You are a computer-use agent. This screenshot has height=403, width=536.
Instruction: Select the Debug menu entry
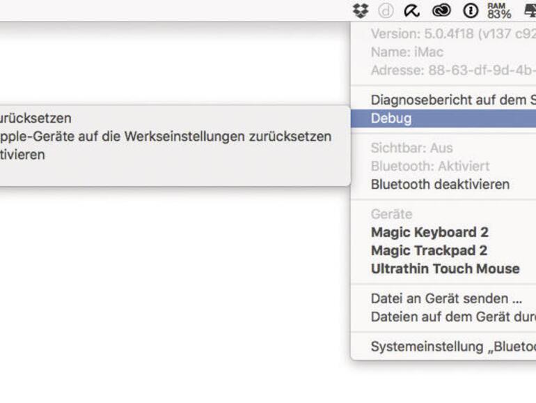pos(443,118)
